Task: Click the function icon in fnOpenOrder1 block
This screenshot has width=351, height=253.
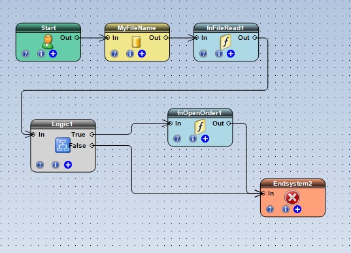Action: tap(200, 127)
